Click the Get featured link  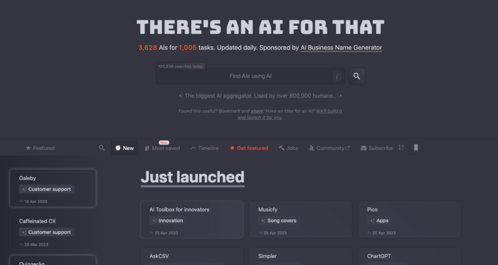click(249, 148)
